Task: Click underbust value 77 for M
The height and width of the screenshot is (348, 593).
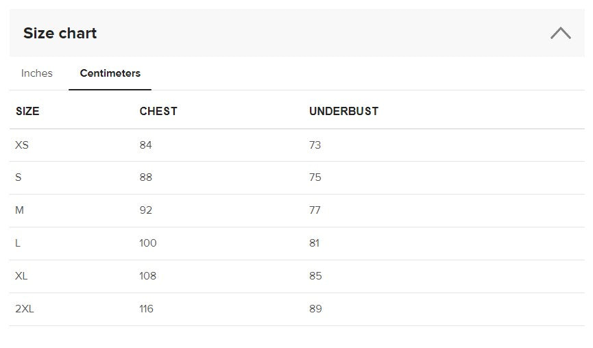Action: tap(315, 210)
